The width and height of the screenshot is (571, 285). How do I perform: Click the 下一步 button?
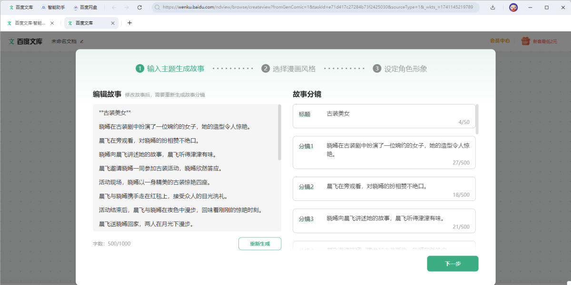[x=453, y=264]
